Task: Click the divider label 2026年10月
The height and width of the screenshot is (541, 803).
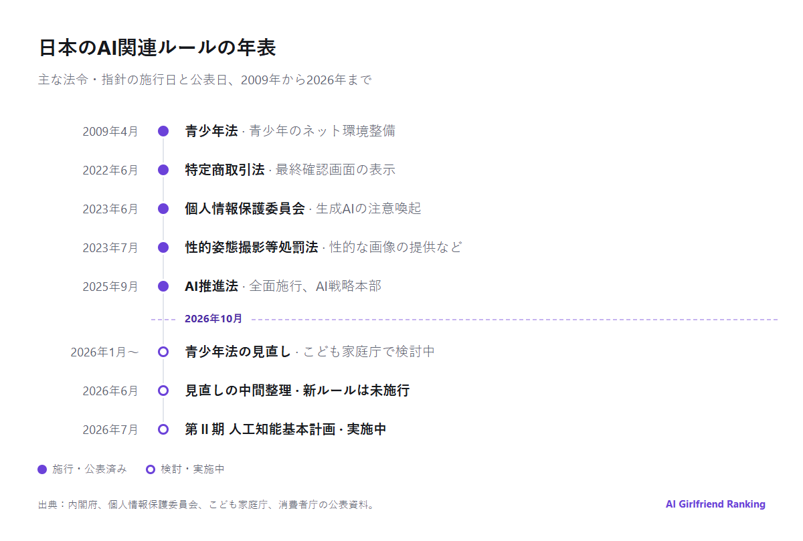Action: point(213,319)
